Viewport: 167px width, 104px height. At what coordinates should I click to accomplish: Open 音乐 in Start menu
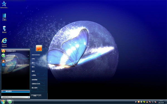tap(33, 67)
